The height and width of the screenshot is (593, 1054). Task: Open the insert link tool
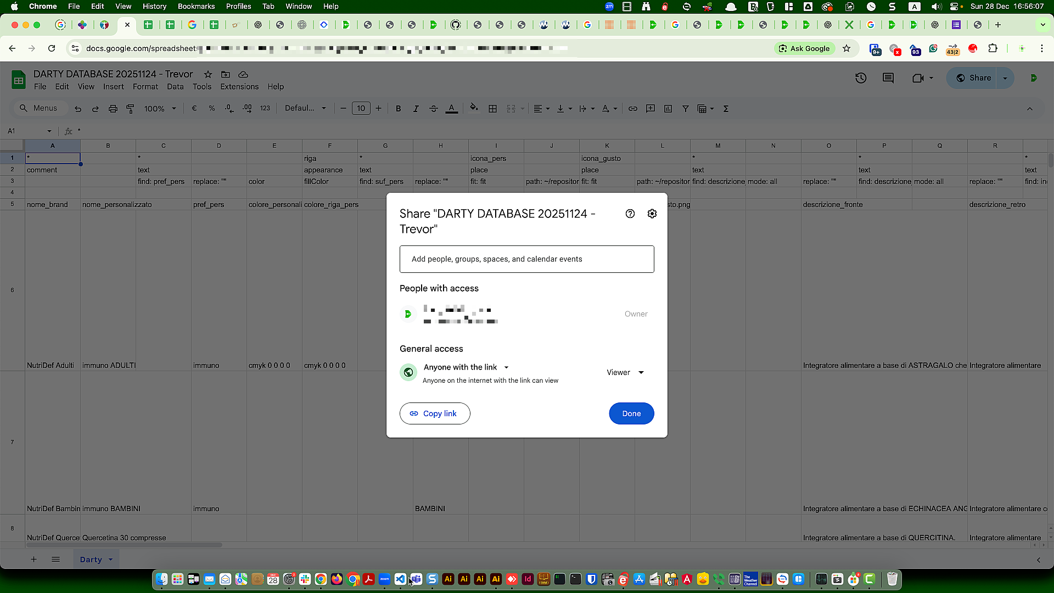pos(633,108)
